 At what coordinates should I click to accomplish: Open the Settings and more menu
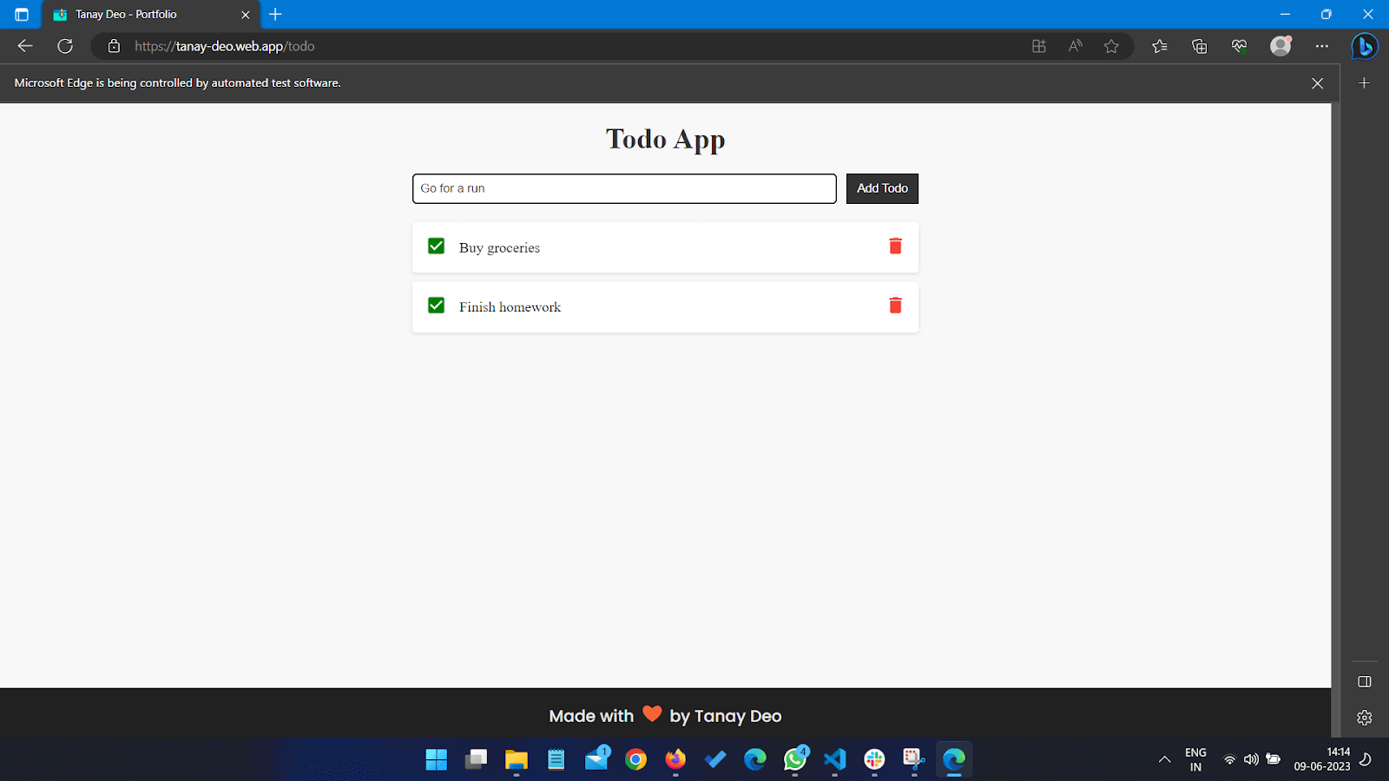tap(1322, 46)
